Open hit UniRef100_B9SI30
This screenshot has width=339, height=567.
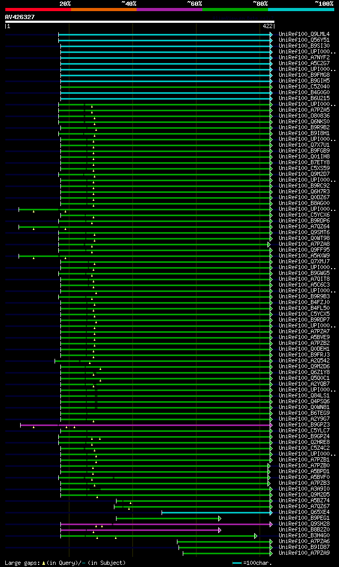(304, 46)
